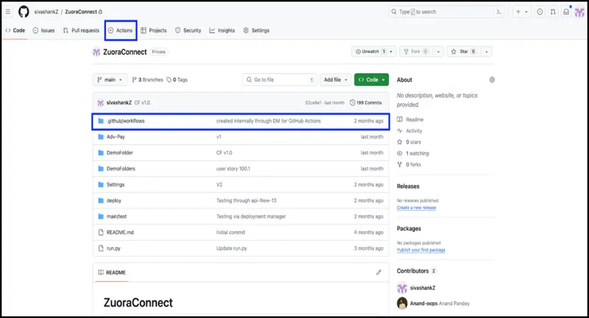Click the 0 forks link

click(413, 164)
